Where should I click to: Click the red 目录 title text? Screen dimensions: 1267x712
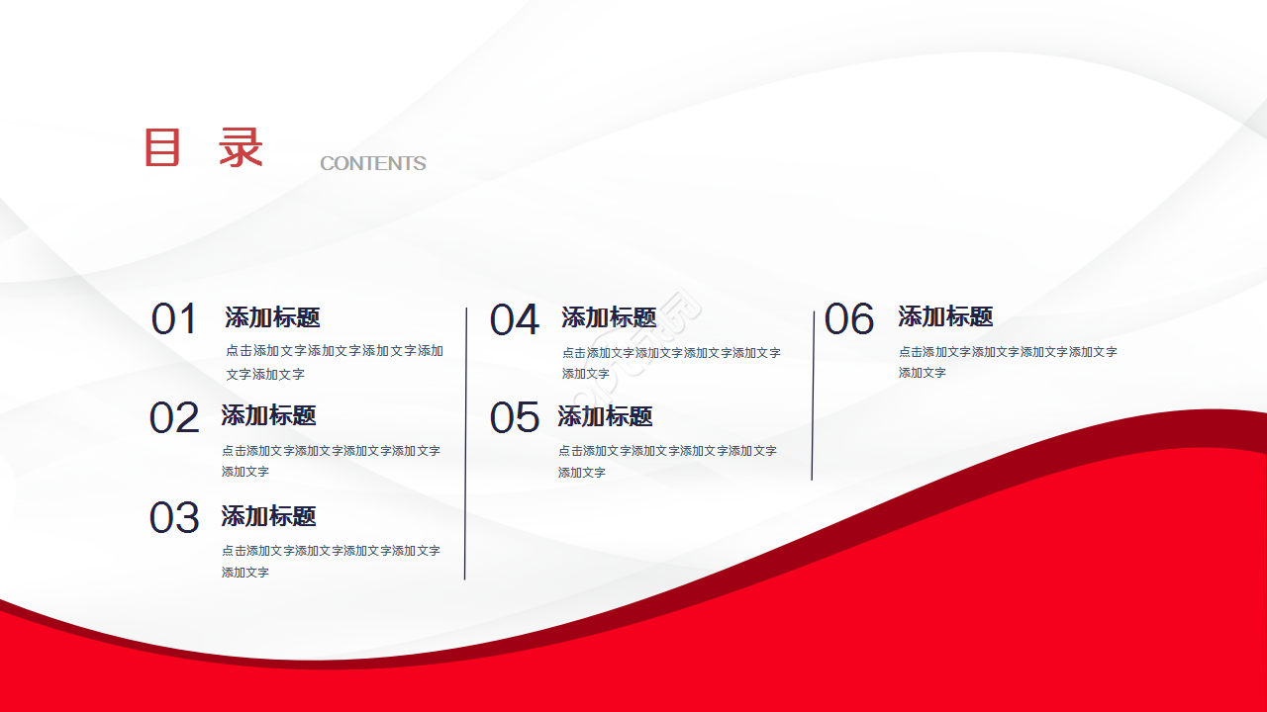[205, 147]
